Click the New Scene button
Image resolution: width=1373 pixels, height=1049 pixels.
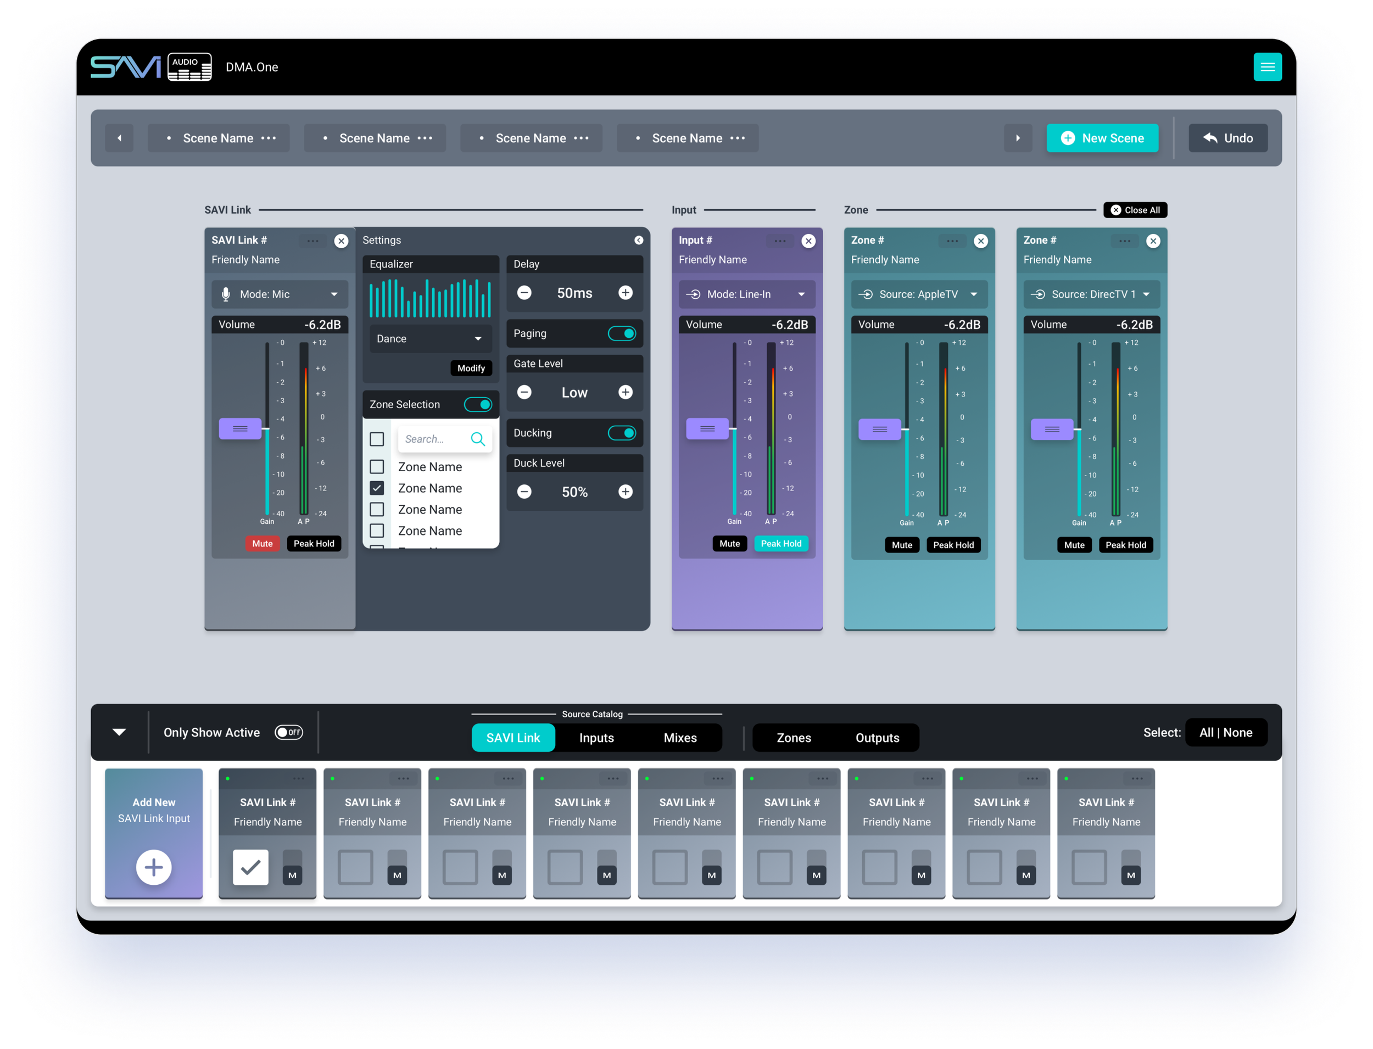click(x=1102, y=138)
